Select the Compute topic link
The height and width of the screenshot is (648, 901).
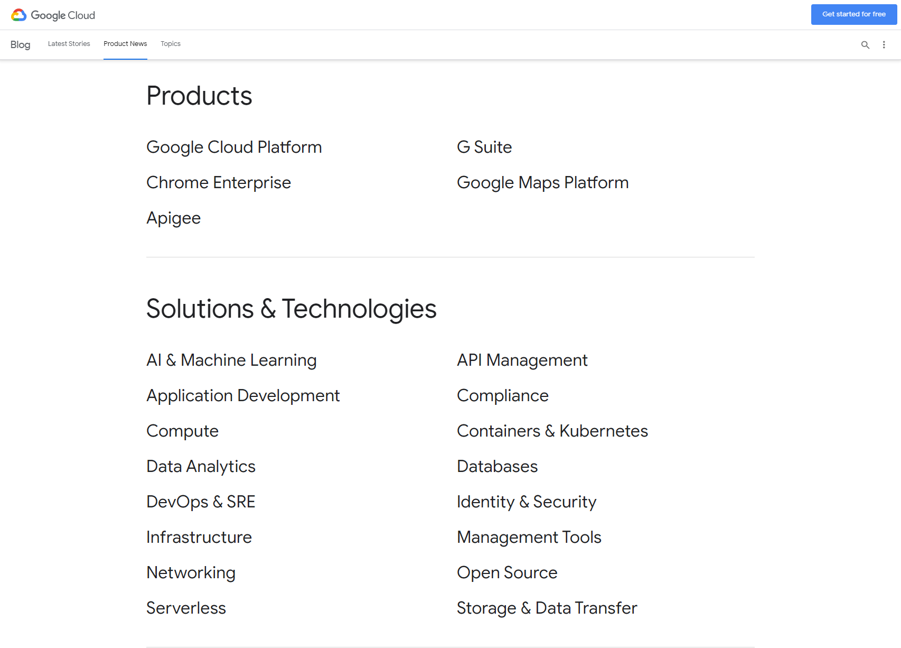(182, 431)
